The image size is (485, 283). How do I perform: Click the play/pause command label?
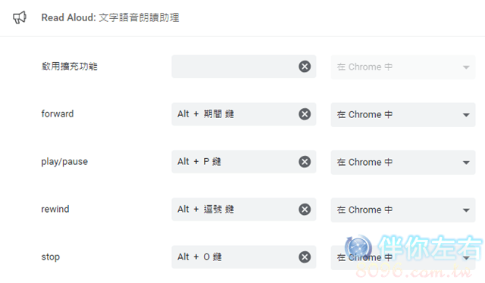pyautogui.click(x=64, y=162)
